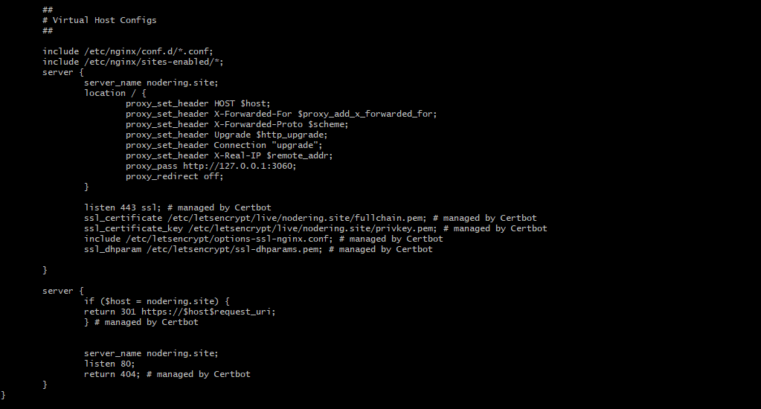Click the X-Forwarded-Proto $scheme line
The height and width of the screenshot is (409, 761).
[x=237, y=125]
